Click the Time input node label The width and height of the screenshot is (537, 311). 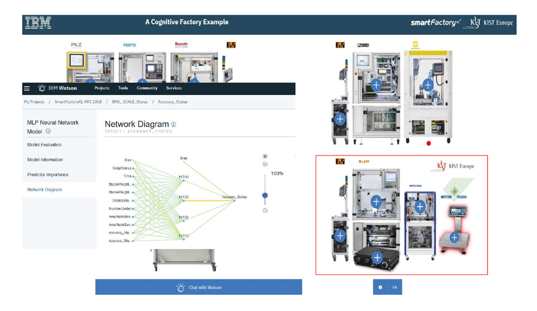tap(127, 176)
